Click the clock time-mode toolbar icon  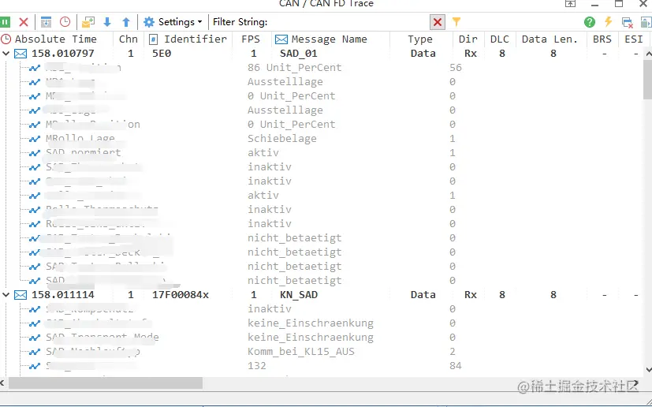click(65, 22)
